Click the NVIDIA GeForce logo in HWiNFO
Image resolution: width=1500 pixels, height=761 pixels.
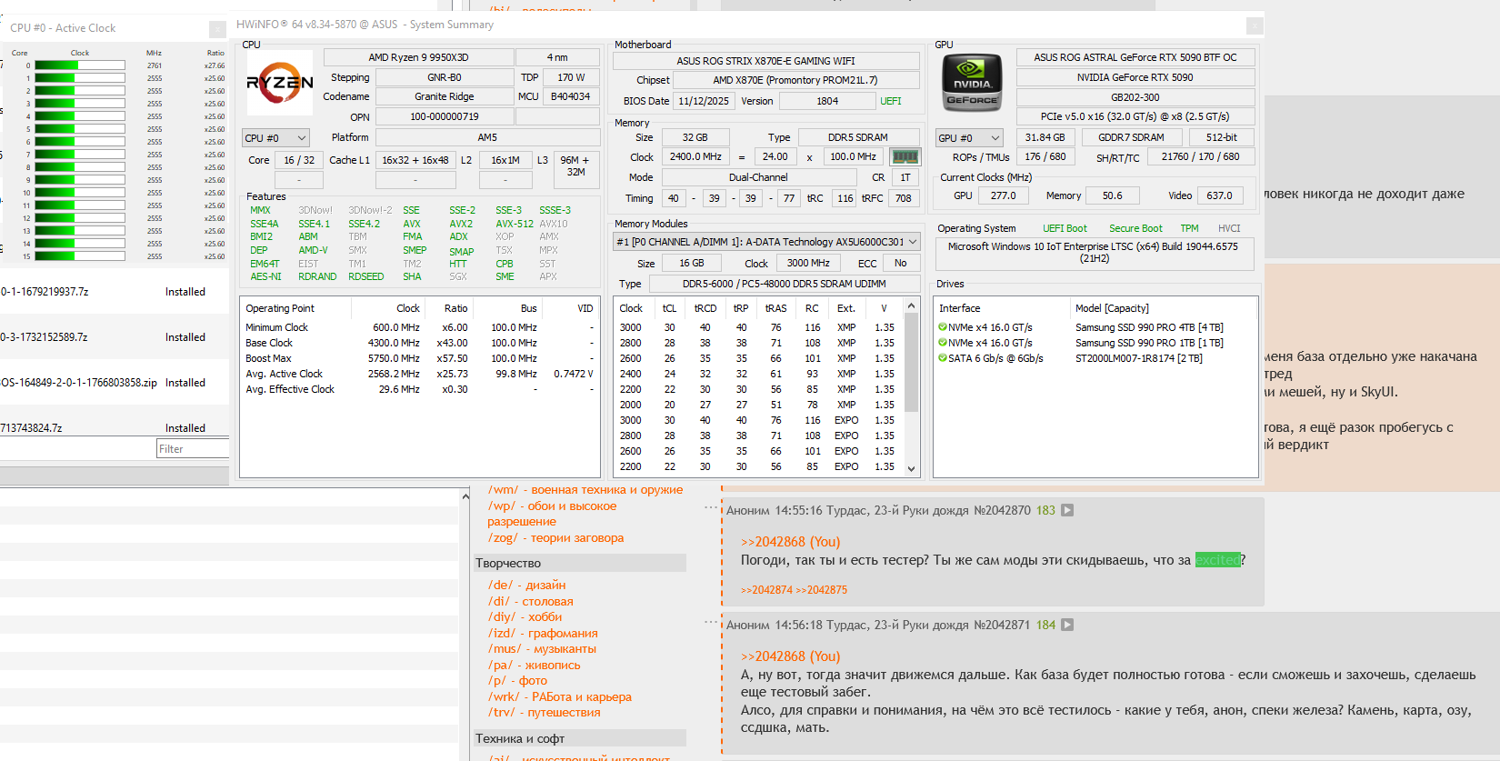coord(972,83)
